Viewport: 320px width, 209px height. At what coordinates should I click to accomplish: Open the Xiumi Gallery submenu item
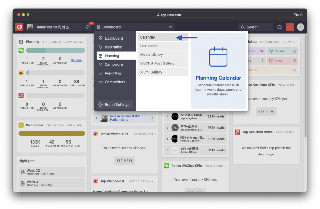point(163,72)
